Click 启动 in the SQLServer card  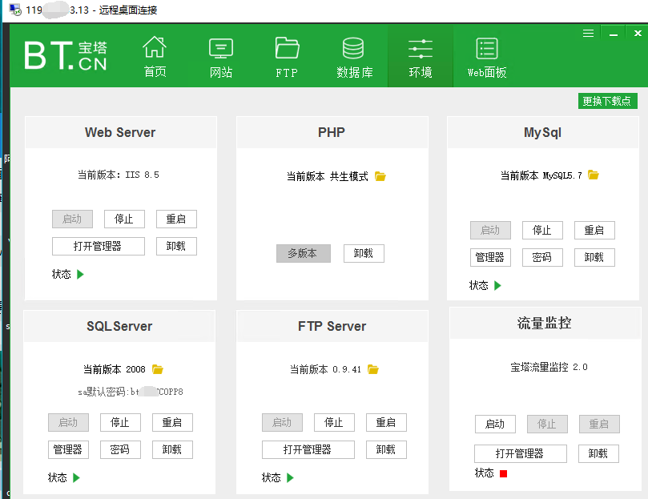[68, 423]
